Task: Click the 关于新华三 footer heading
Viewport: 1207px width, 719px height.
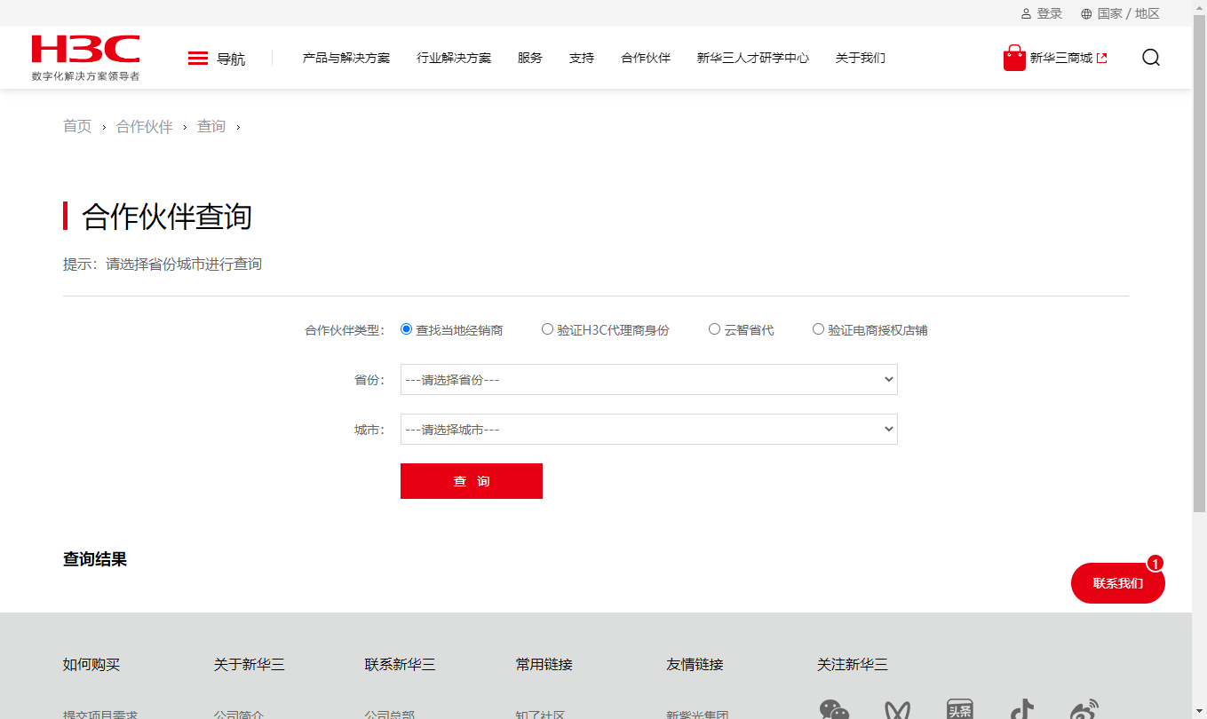Action: coord(250,664)
